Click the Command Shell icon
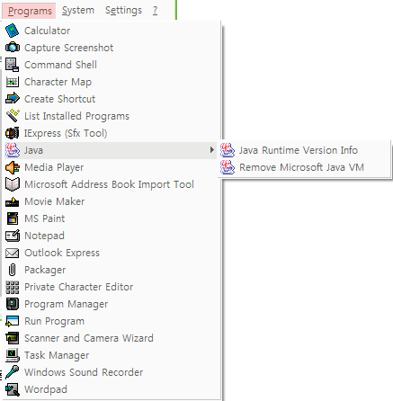The height and width of the screenshot is (401, 393). [x=13, y=65]
